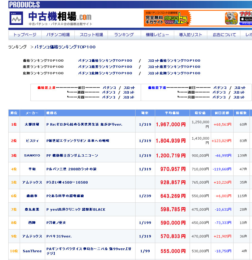Click the 最安値 column header
Viewport: 252px width, 260px height.
(200, 113)
